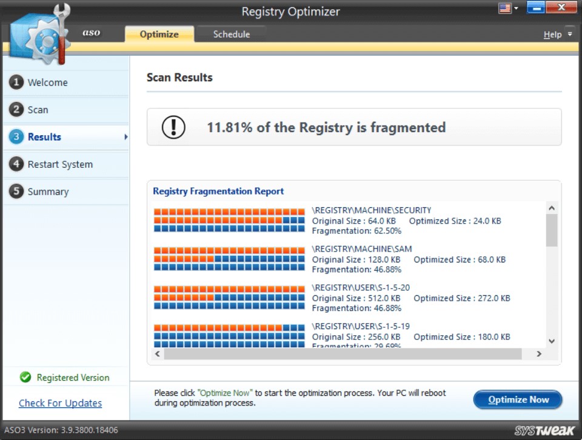Click the Scan step circle icon
The height and width of the screenshot is (440, 582).
(x=15, y=109)
